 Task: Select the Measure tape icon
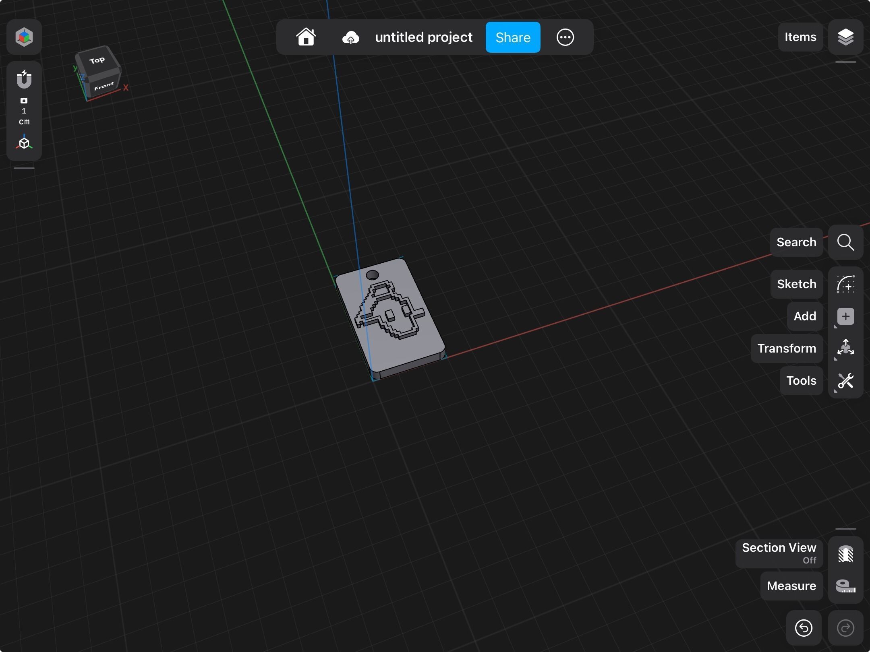(x=845, y=586)
